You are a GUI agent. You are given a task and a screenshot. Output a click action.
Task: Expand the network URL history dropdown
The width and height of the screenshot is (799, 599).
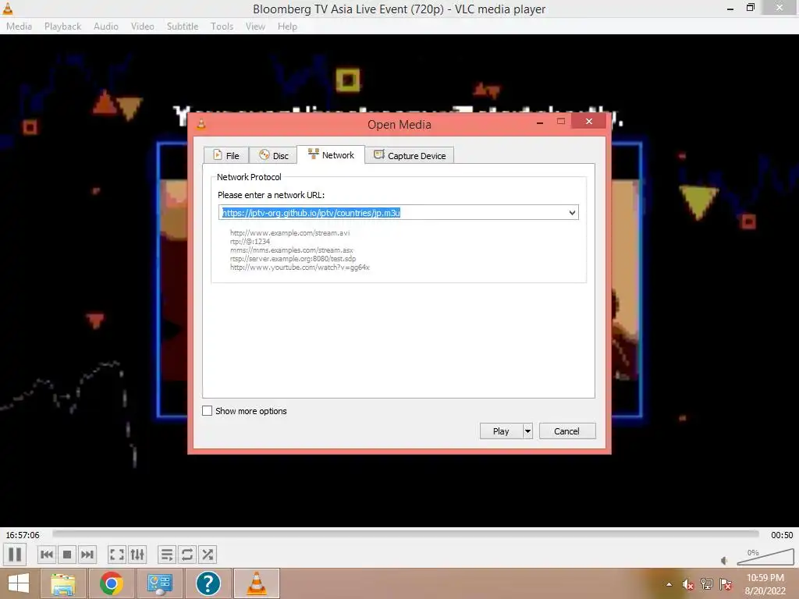tap(572, 212)
